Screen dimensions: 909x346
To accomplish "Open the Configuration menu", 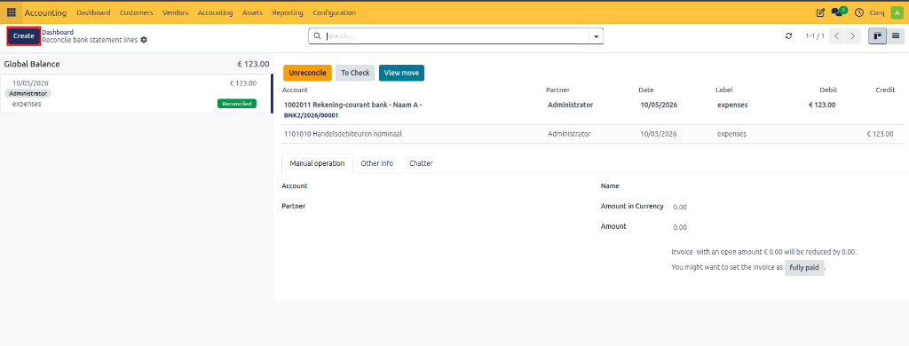I will click(x=334, y=12).
